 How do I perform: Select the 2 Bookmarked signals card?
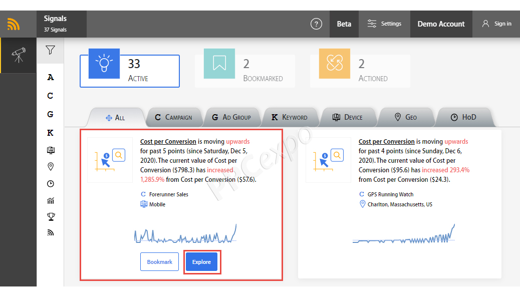tap(245, 71)
